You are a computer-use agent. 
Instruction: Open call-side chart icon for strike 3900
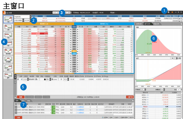pyautogui.click(x=71, y=45)
